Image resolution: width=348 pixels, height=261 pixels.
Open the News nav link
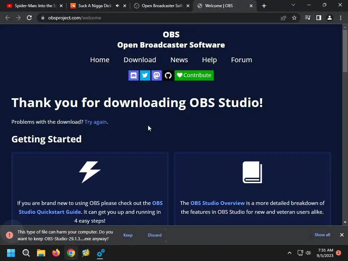pyautogui.click(x=179, y=60)
